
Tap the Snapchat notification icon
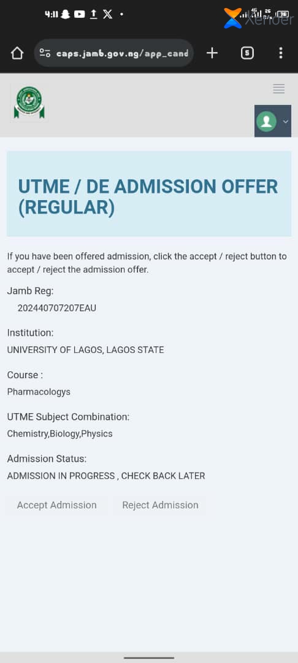65,14
